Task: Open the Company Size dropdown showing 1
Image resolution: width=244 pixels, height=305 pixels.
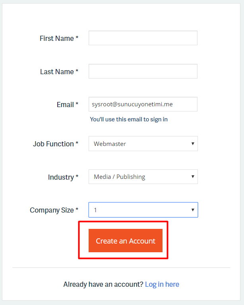Action: [143, 210]
